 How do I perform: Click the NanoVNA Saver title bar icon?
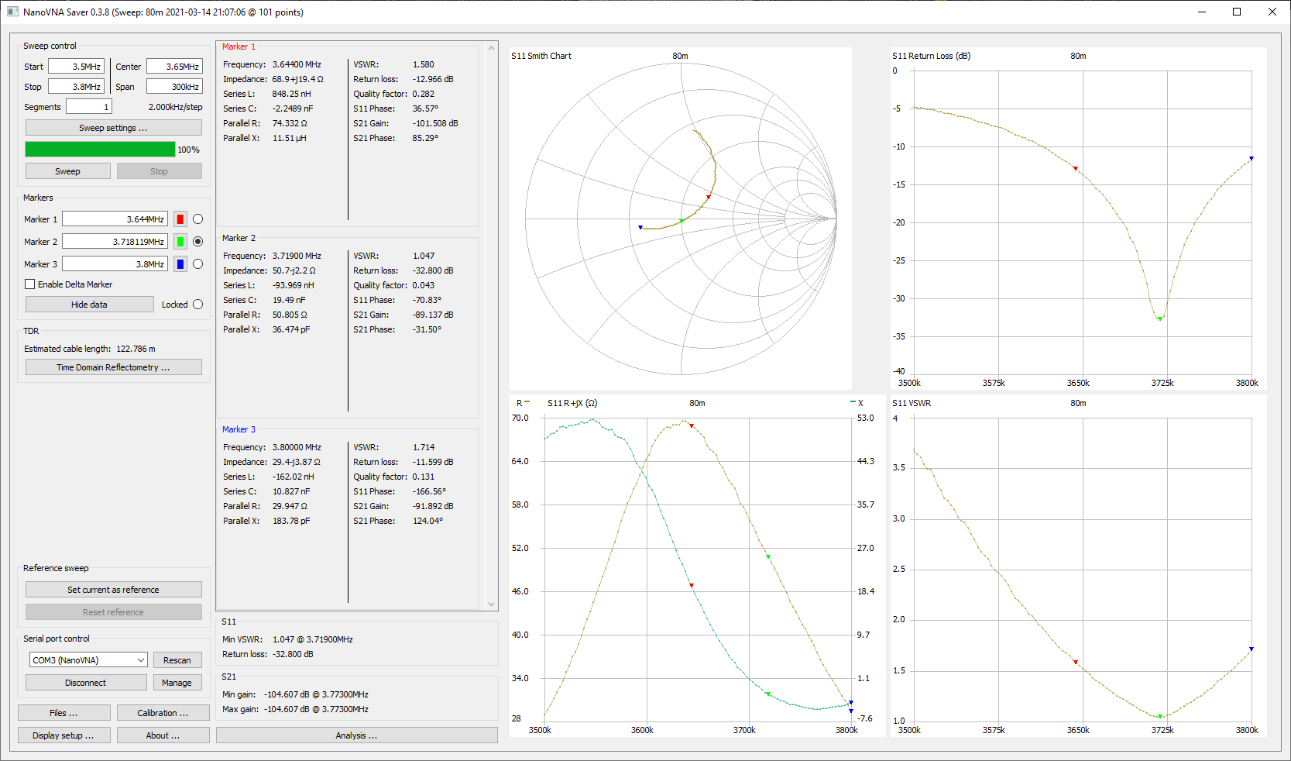12,12
